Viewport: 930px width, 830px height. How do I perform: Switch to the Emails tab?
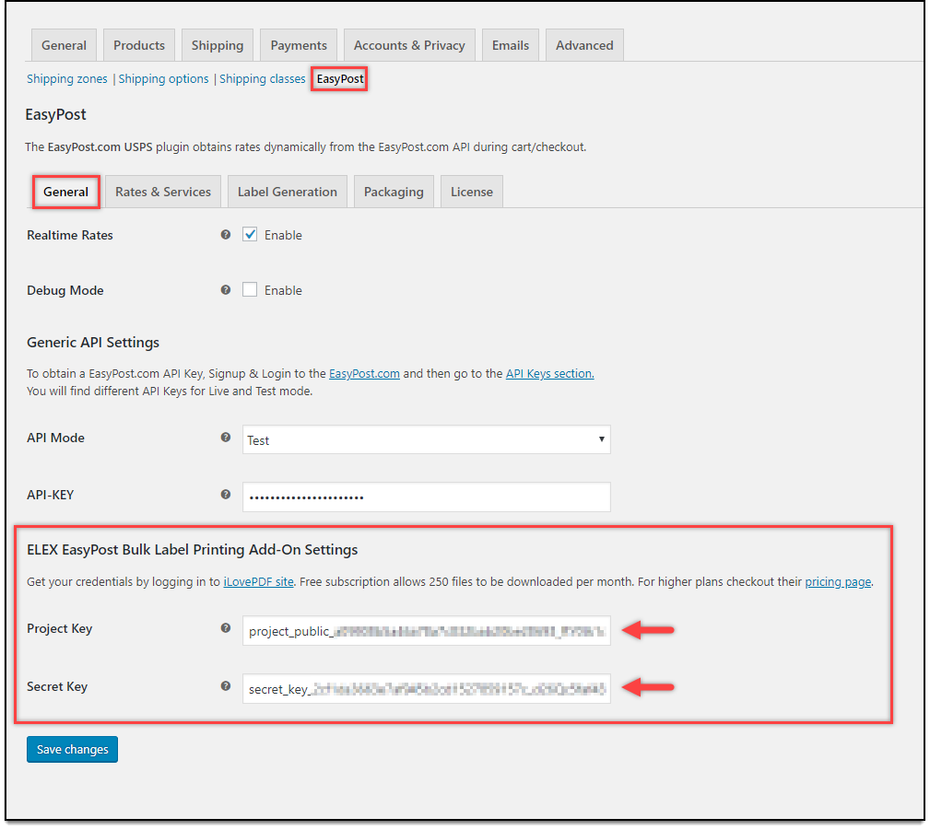pos(511,45)
